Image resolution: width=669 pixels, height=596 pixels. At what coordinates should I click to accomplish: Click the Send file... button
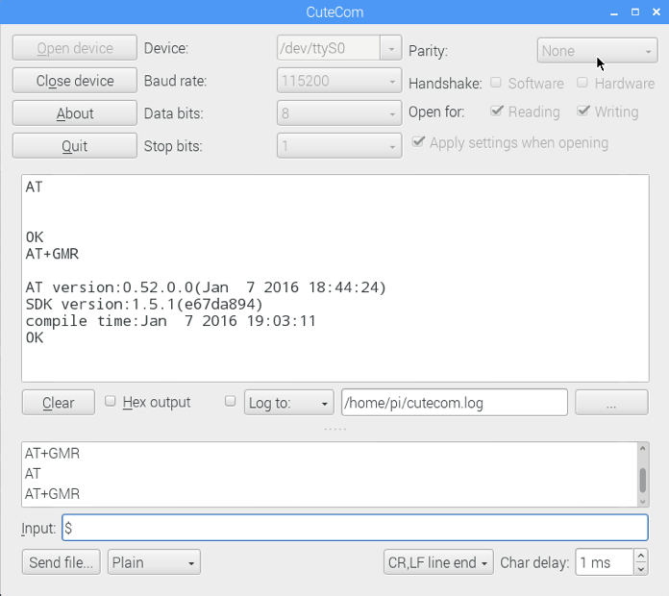coord(61,562)
